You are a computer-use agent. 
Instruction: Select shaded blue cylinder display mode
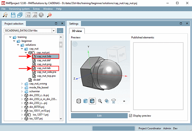click(x=86, y=101)
